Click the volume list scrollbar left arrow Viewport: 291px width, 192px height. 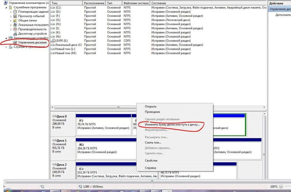pyautogui.click(x=52, y=107)
